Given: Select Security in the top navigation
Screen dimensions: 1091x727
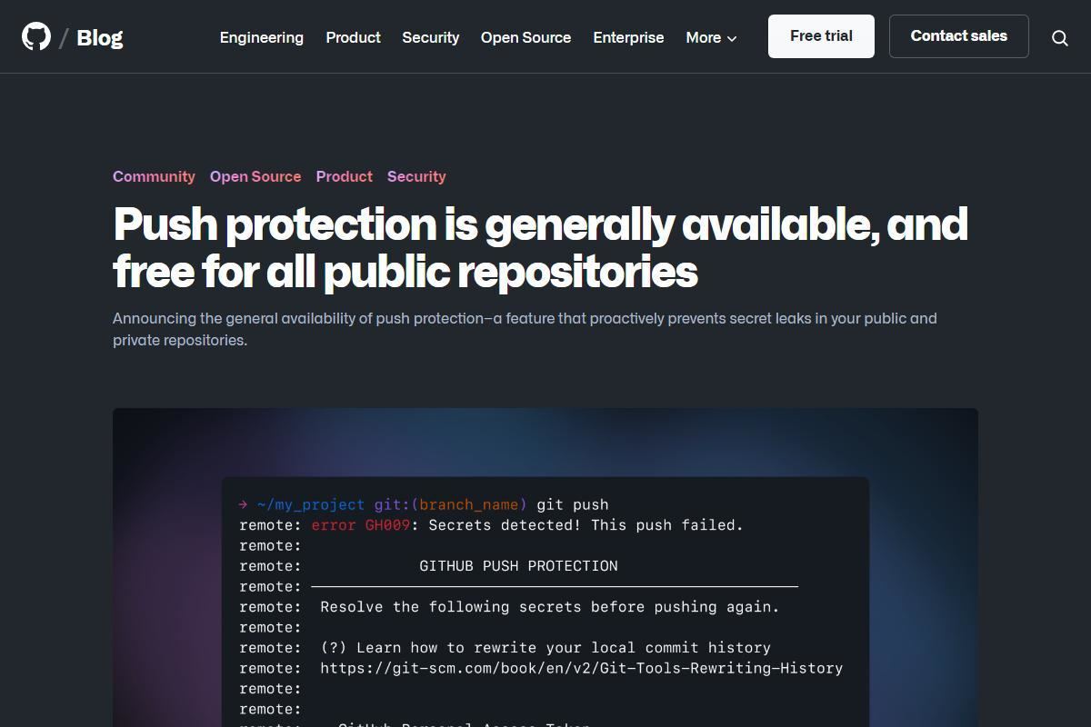Looking at the screenshot, I should [x=431, y=37].
